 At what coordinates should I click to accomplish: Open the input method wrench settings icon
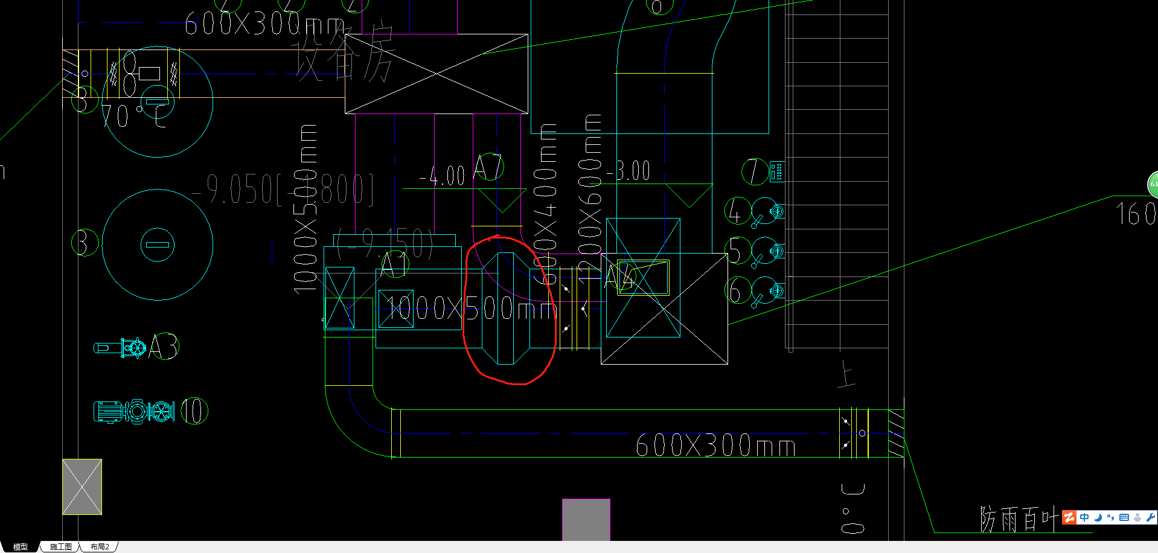click(x=1150, y=517)
